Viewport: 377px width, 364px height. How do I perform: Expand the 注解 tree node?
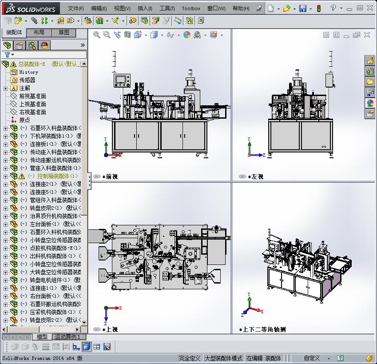click(5, 88)
